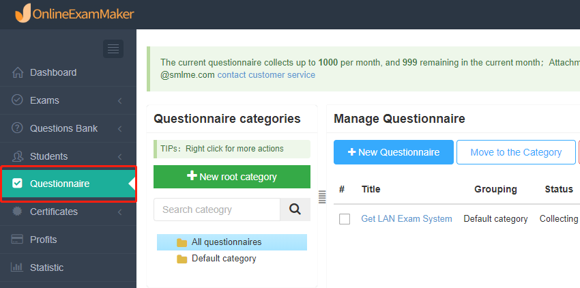Click the OnlineExamMaker logo

coord(74,13)
